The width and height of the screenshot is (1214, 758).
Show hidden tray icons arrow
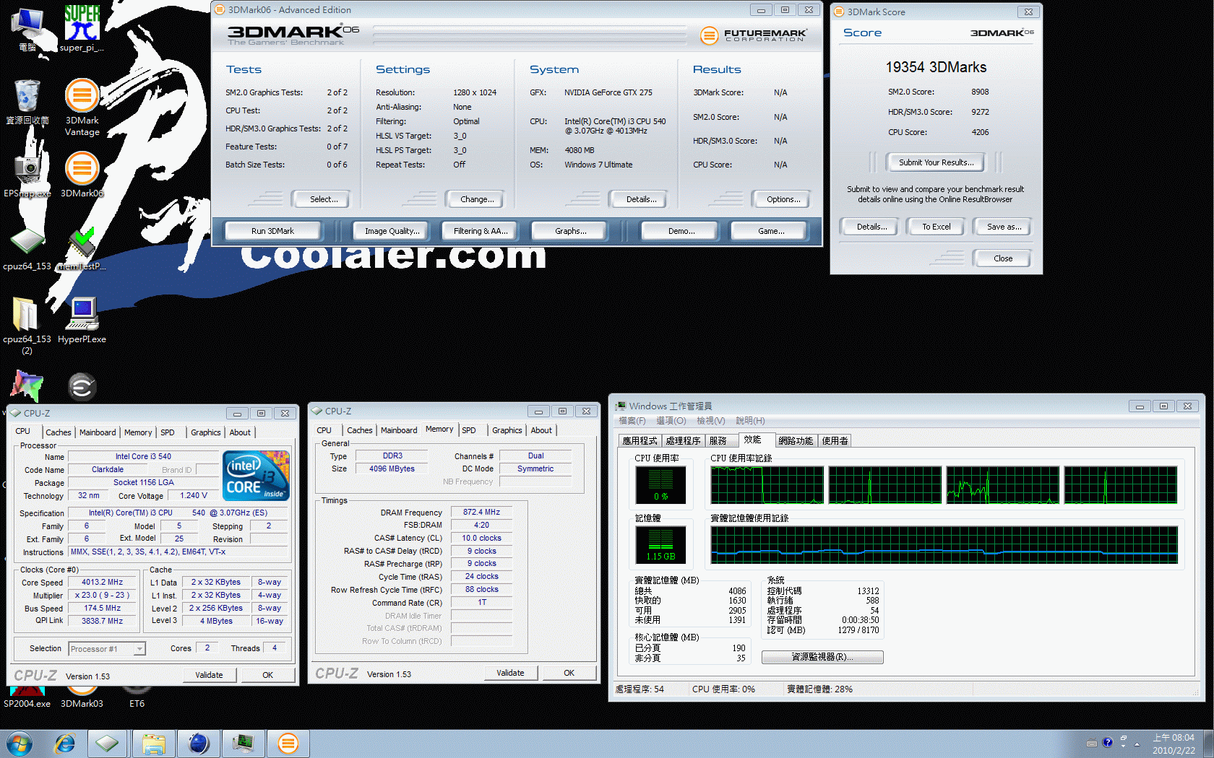pyautogui.click(x=1137, y=744)
